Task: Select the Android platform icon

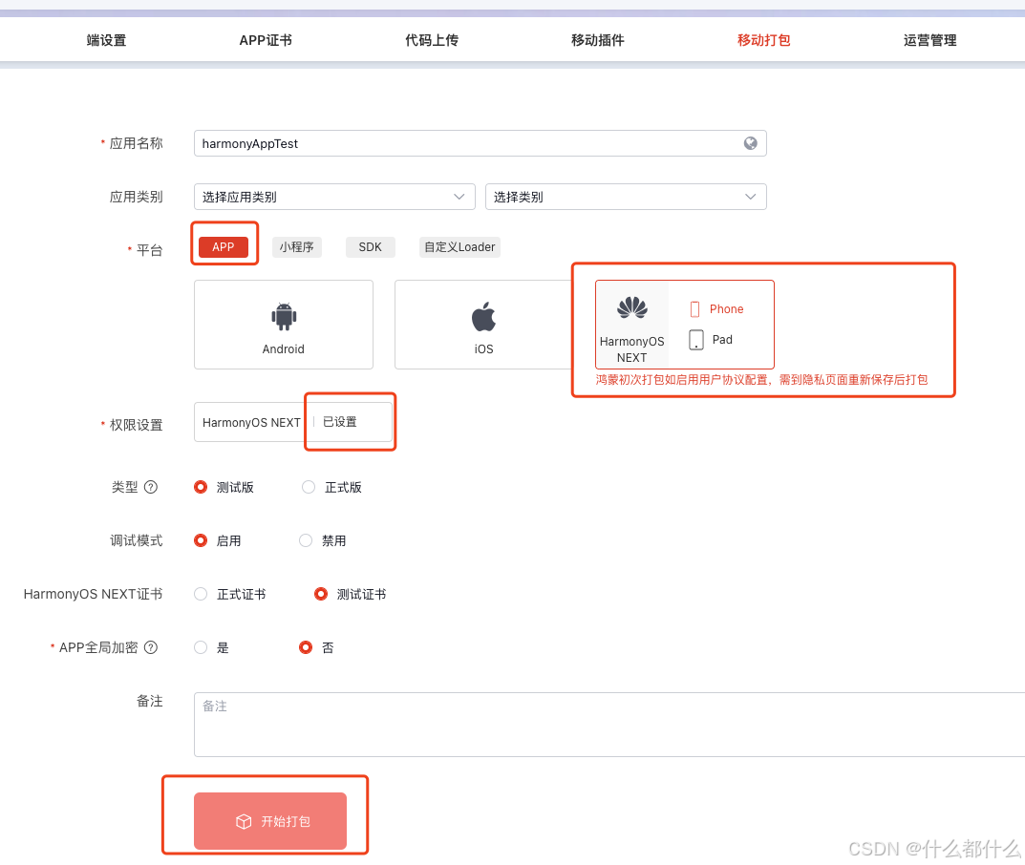Action: click(284, 317)
